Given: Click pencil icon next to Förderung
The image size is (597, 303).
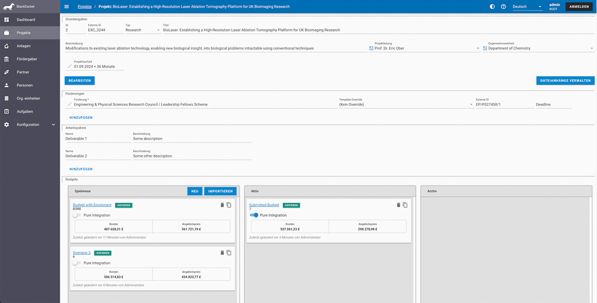Looking at the screenshot, I should tap(70, 104).
